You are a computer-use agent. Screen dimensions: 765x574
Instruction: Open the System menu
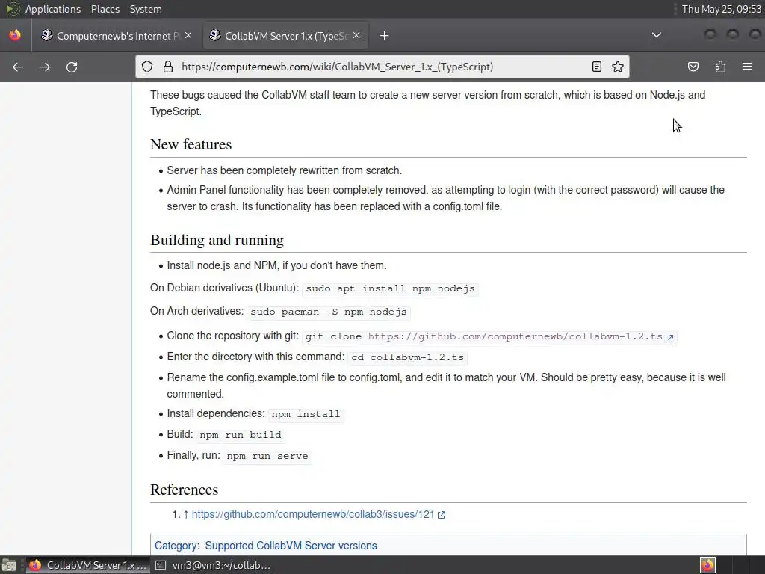(146, 9)
